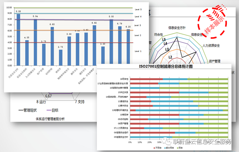Click the 6.79 value label in the column chart
Viewport: 239px width, 152px height.
pyautogui.click(x=119, y=24)
